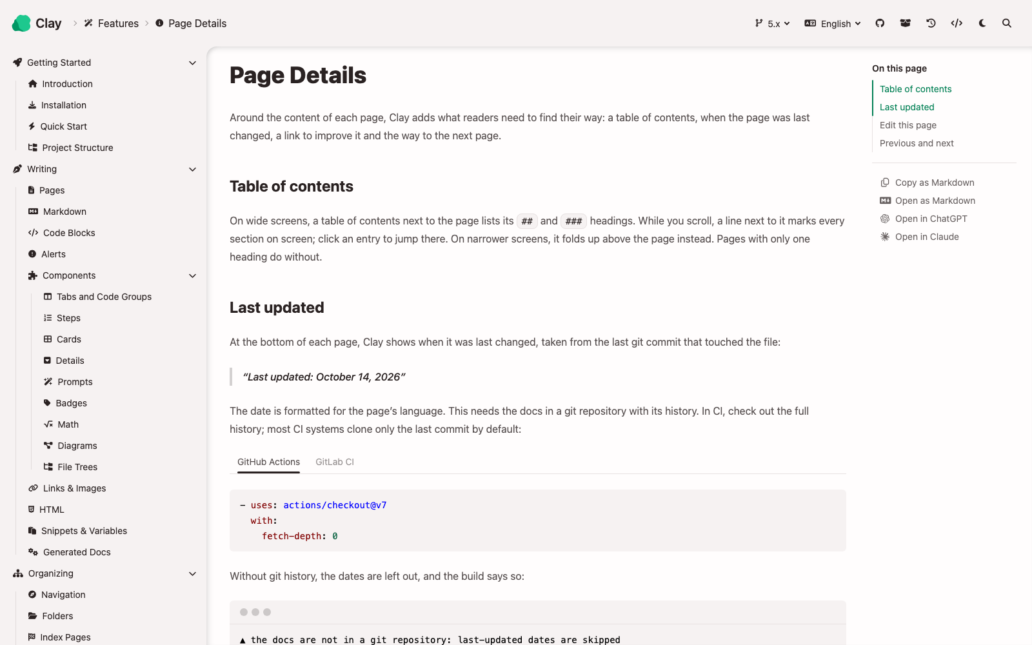Open the Markdown sidebar page
Screen dimensions: 1032x645
(57, 212)
